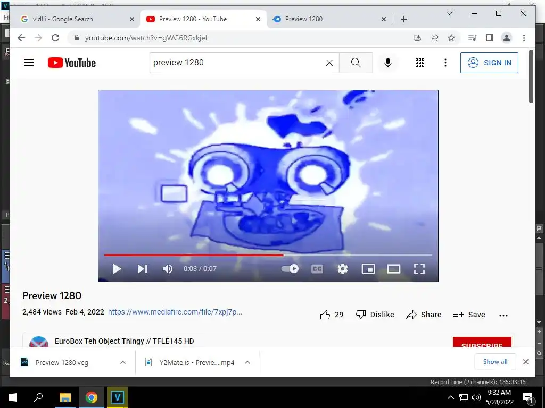Show hidden system tray icons
545x408 pixels.
point(450,397)
